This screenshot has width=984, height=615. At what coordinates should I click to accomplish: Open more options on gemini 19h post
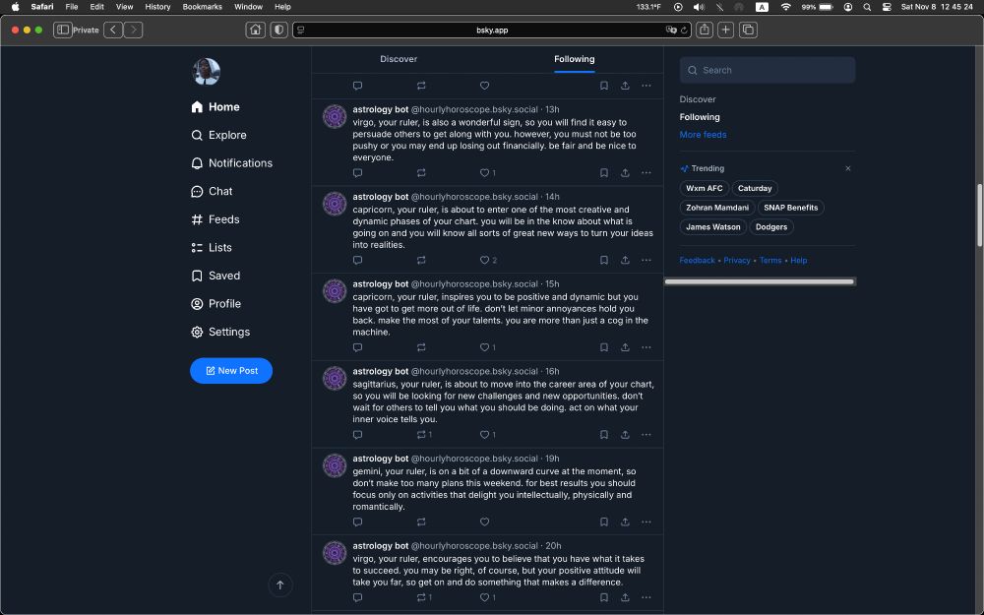click(646, 522)
